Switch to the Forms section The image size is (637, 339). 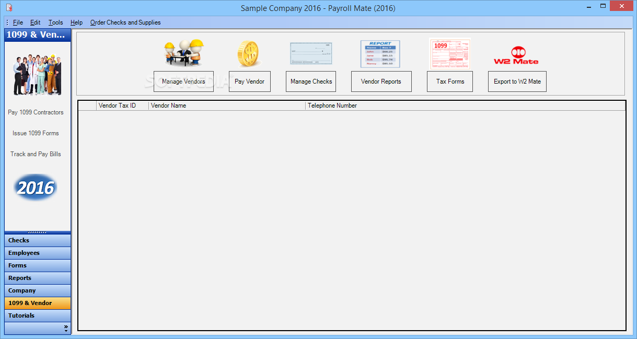38,265
